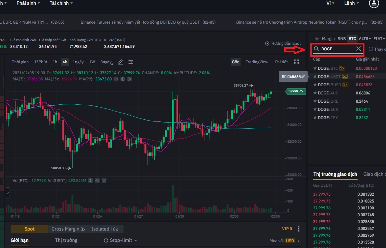Click the DOGE search input field

point(337,49)
